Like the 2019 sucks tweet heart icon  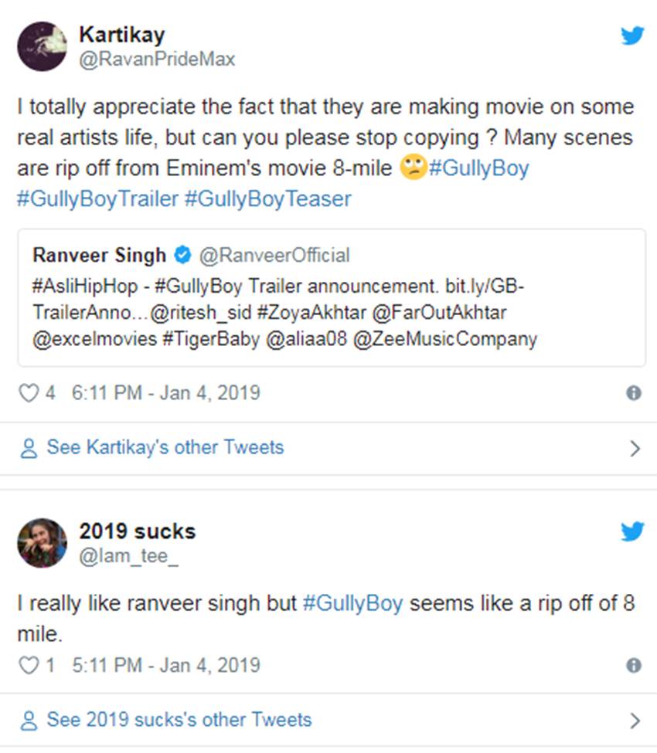tap(28, 665)
